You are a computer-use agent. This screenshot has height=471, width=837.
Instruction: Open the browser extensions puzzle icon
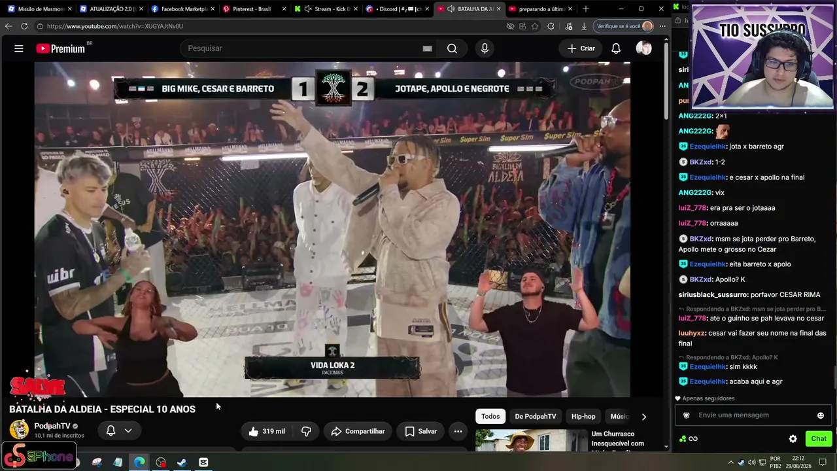(551, 26)
